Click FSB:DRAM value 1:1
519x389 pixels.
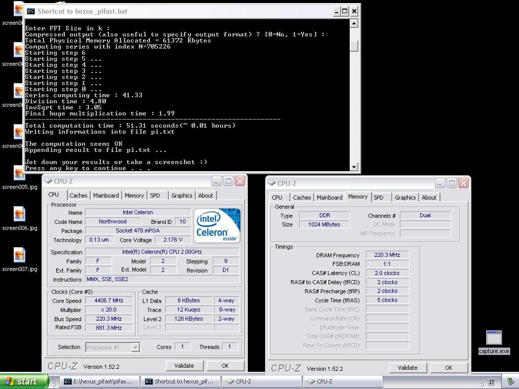click(x=387, y=264)
